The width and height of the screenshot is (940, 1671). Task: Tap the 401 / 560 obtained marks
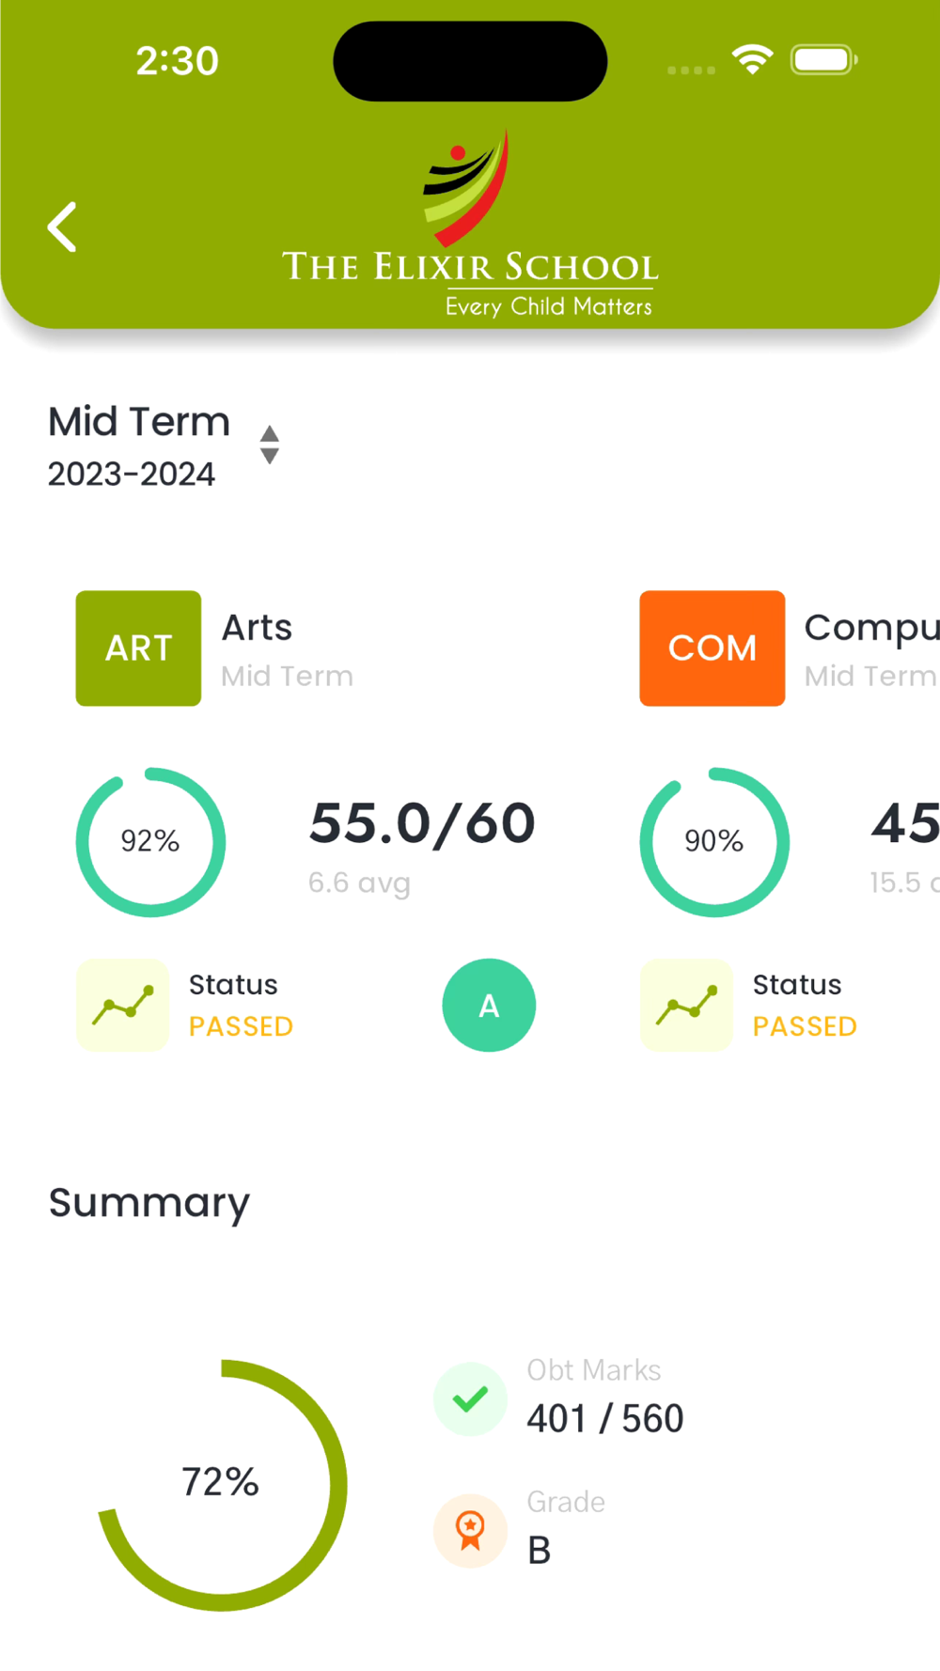605,1418
